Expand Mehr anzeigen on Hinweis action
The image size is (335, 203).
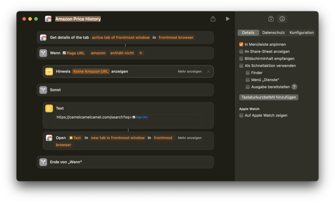pyautogui.click(x=190, y=71)
